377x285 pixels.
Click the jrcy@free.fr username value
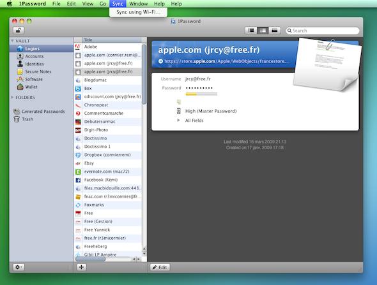(198, 78)
